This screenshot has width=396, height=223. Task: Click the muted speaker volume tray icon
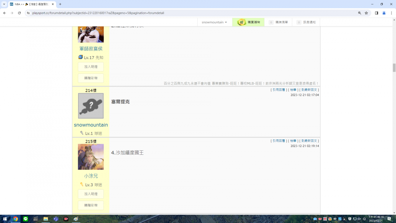point(359,219)
